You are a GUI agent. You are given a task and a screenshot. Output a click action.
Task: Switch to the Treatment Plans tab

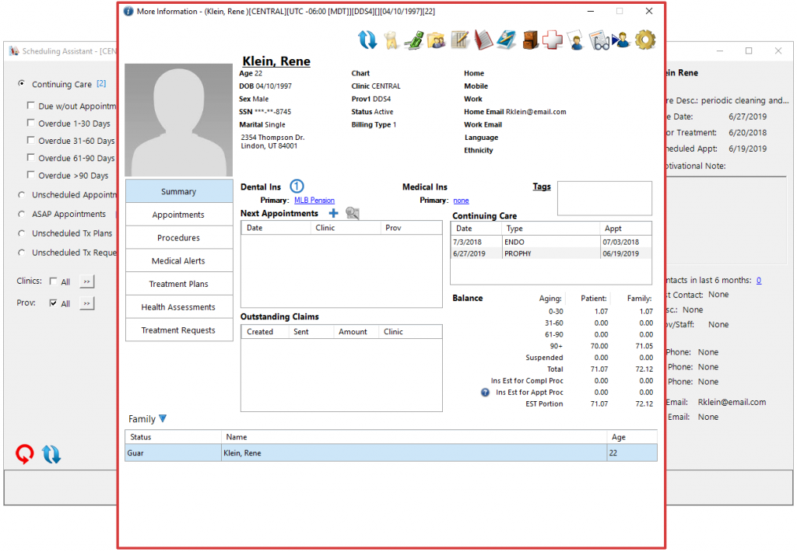179,283
